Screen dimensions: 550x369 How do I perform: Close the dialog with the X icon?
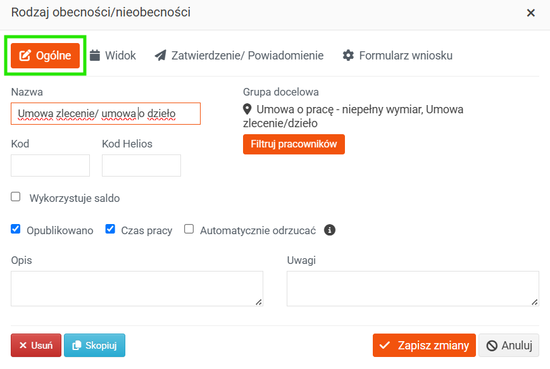pyautogui.click(x=531, y=13)
